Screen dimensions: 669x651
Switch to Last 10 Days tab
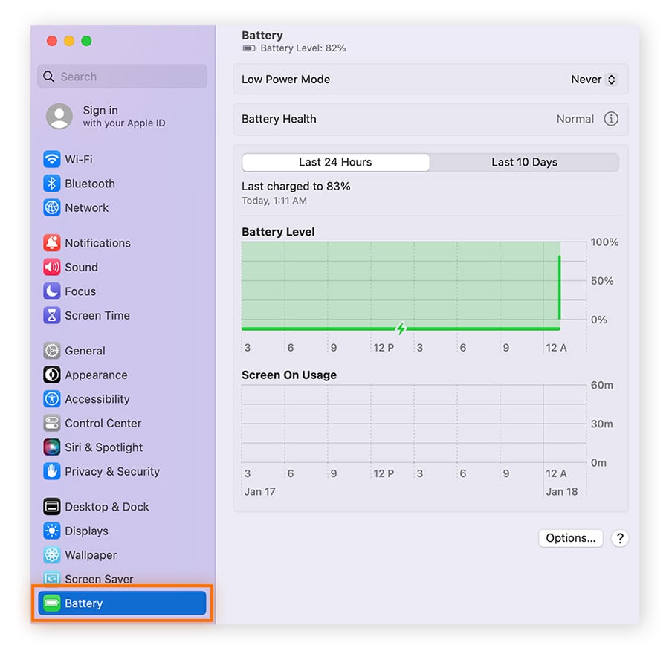click(x=524, y=162)
